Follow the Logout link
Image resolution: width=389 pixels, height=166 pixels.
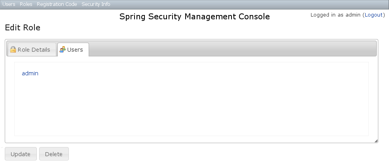pyautogui.click(x=374, y=15)
